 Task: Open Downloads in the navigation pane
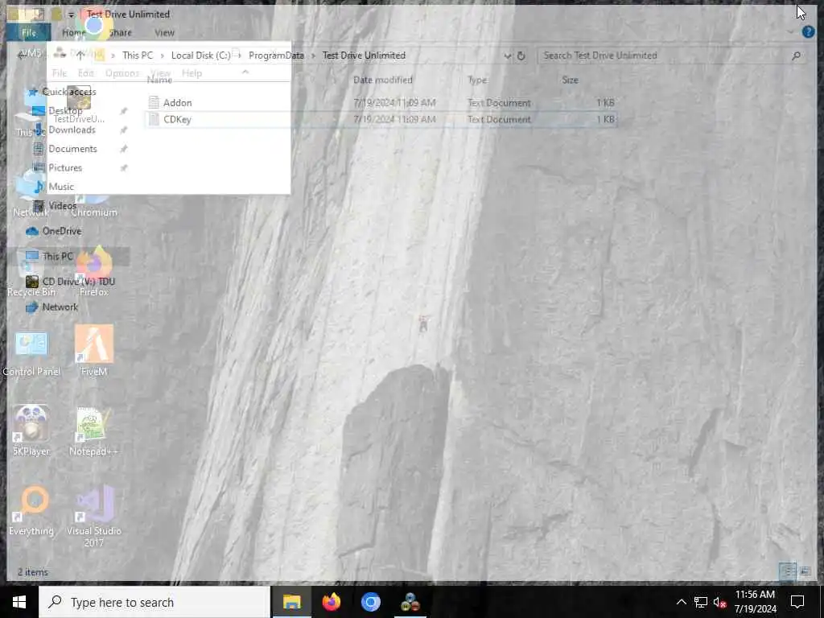coord(72,130)
